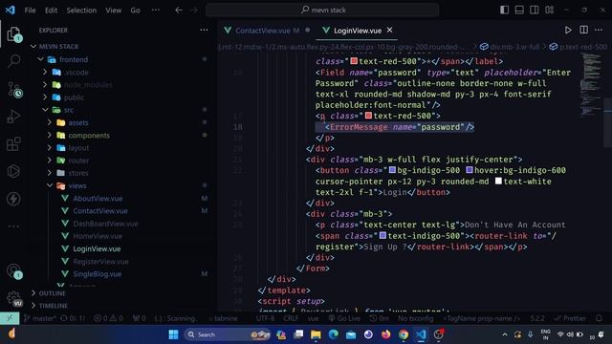Image resolution: width=612 pixels, height=344 pixels.
Task: Toggle the bottom panel layout icon
Action: tap(519, 10)
